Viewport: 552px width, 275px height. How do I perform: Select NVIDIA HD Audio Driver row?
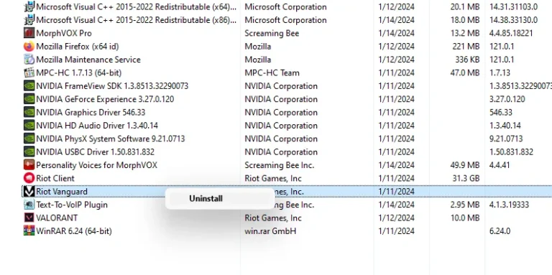coord(287,126)
